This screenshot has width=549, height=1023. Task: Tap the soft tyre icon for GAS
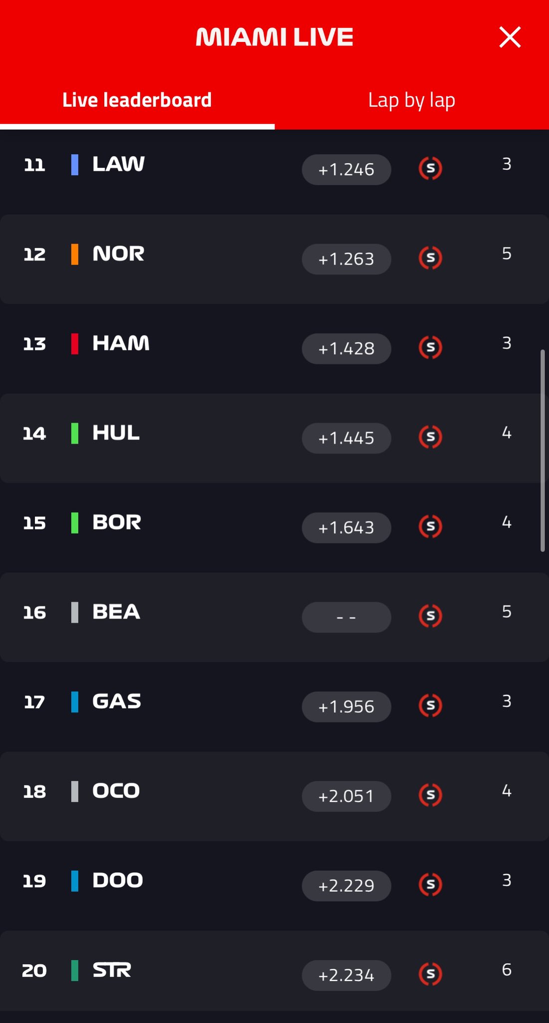(430, 705)
